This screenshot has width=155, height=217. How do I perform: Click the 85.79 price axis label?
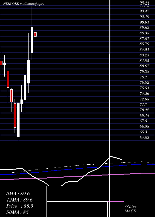tap(144, 44)
